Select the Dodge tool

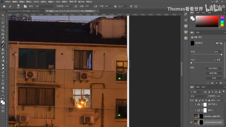pyautogui.click(x=3, y=69)
